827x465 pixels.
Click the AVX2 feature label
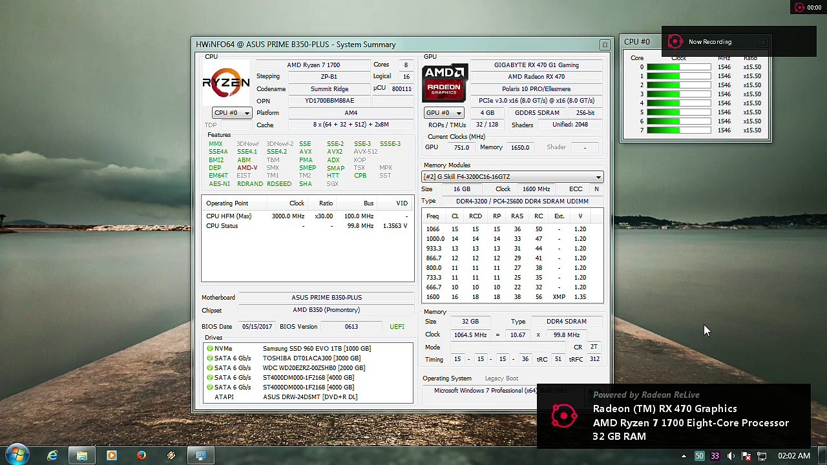335,152
